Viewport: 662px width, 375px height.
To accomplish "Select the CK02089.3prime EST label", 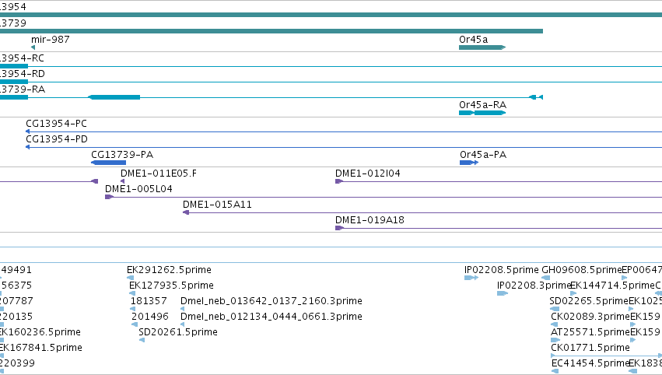I will pyautogui.click(x=590, y=317).
